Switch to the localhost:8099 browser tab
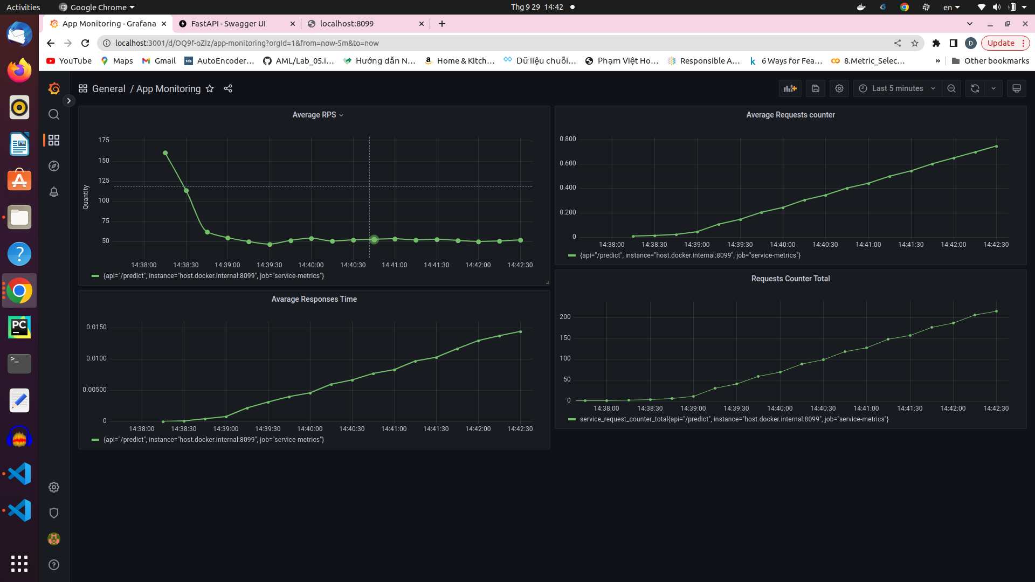Image resolution: width=1035 pixels, height=582 pixels. (x=347, y=24)
